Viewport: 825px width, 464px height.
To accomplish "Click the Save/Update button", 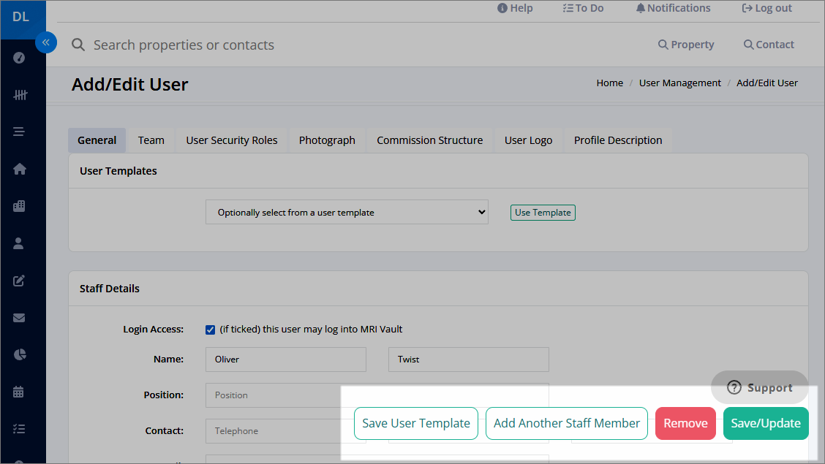I will coord(766,424).
